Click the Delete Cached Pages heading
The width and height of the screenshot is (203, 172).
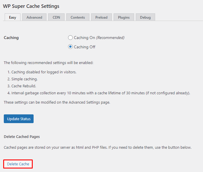22,136
